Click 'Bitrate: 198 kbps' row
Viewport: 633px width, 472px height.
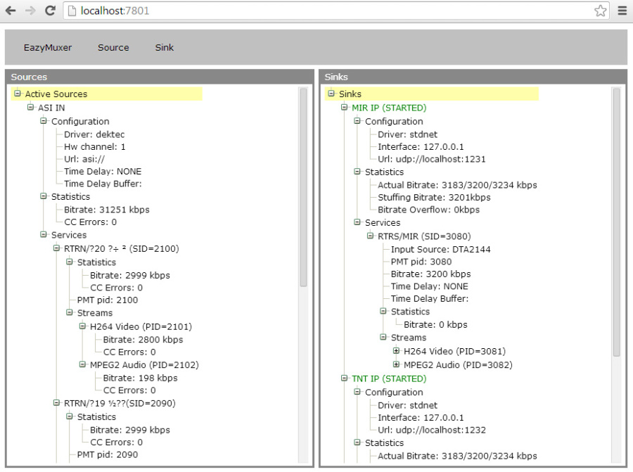tap(140, 378)
